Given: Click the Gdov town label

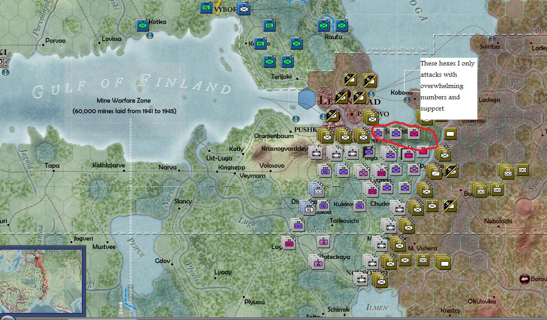Looking at the screenshot, I should 162,261.
